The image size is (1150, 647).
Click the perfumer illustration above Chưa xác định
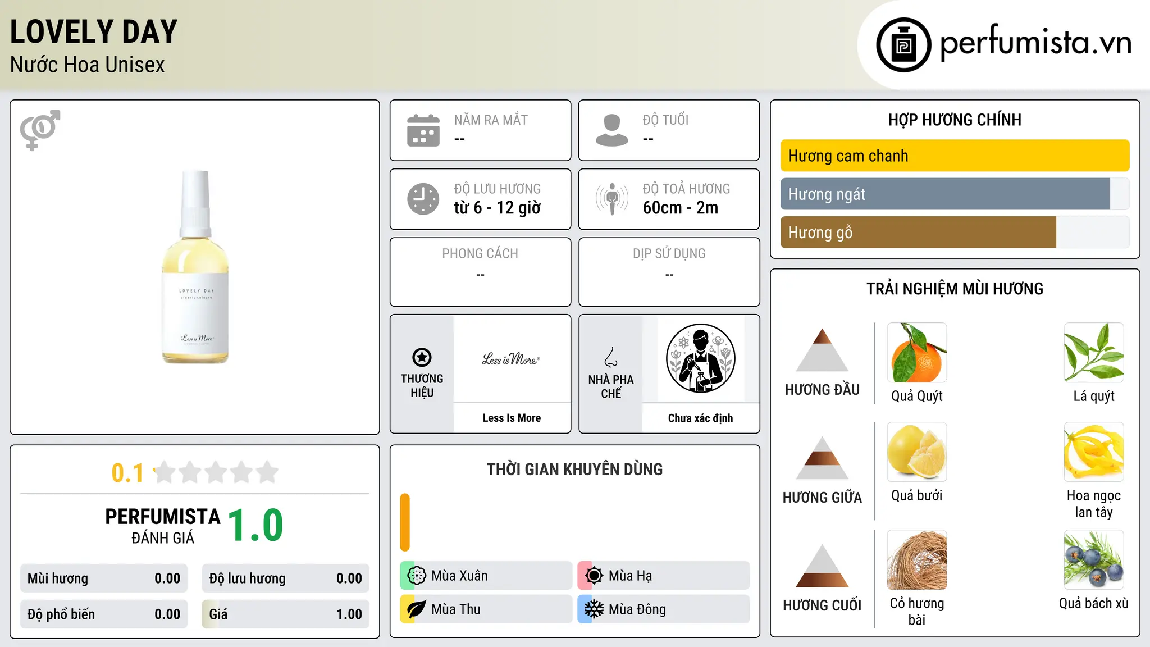[700, 358]
